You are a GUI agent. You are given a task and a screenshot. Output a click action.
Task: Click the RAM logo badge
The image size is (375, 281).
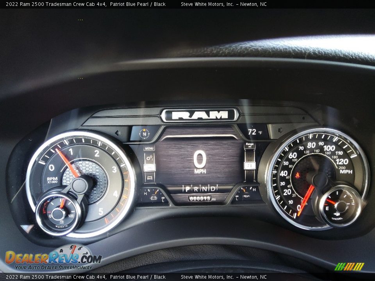(200, 115)
